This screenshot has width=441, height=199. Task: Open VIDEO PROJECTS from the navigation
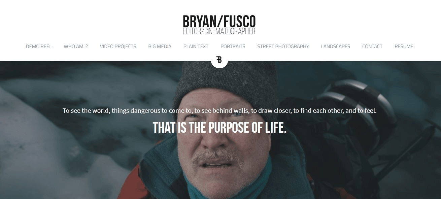tap(118, 46)
